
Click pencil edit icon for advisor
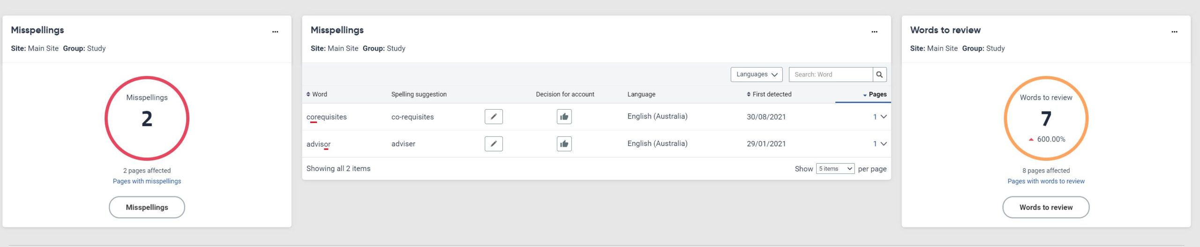[493, 144]
